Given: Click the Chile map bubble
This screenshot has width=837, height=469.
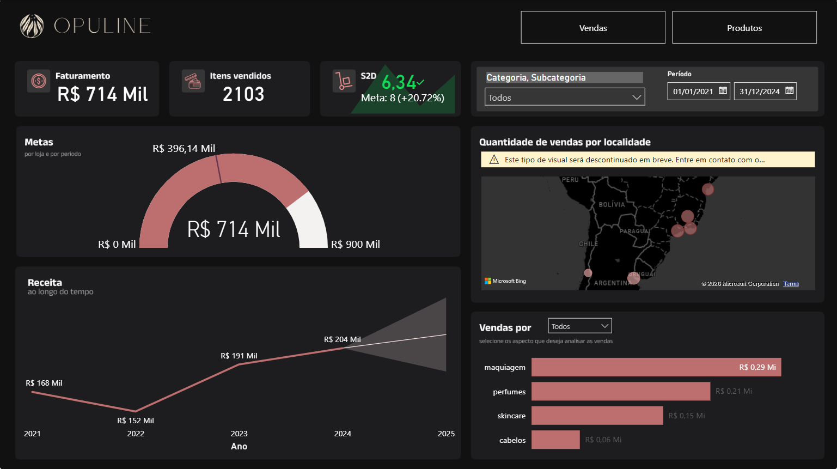Looking at the screenshot, I should click(588, 273).
